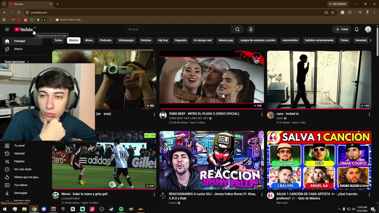Select the Música pop chip
This screenshot has height=213, width=379.
point(226,40)
